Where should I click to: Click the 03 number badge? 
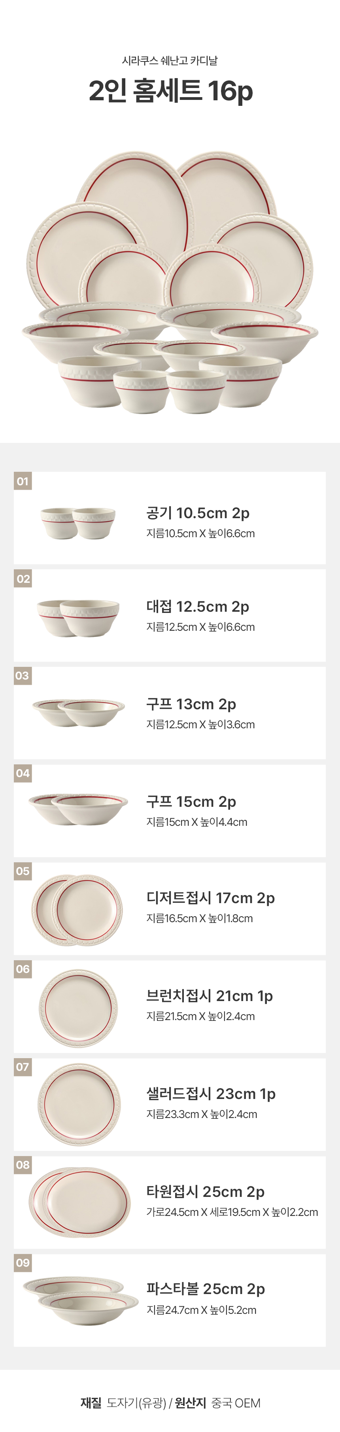pos(22,676)
